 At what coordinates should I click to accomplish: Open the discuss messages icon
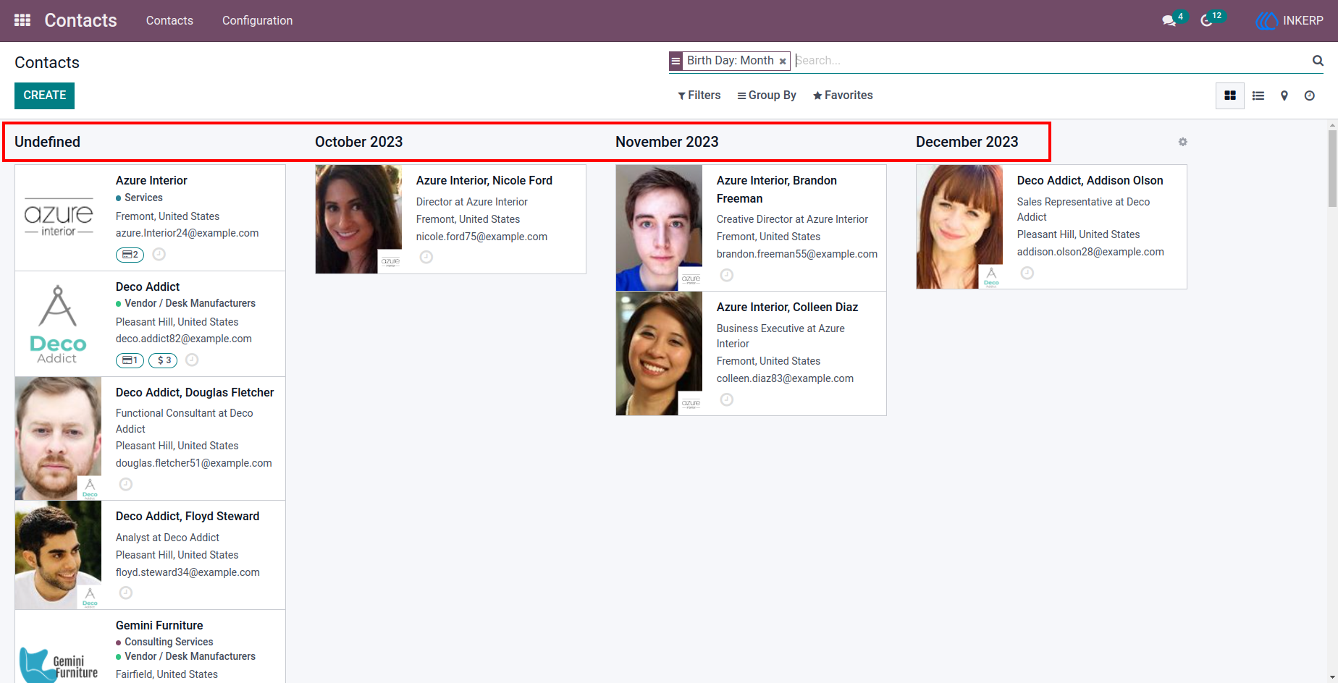pos(1169,20)
